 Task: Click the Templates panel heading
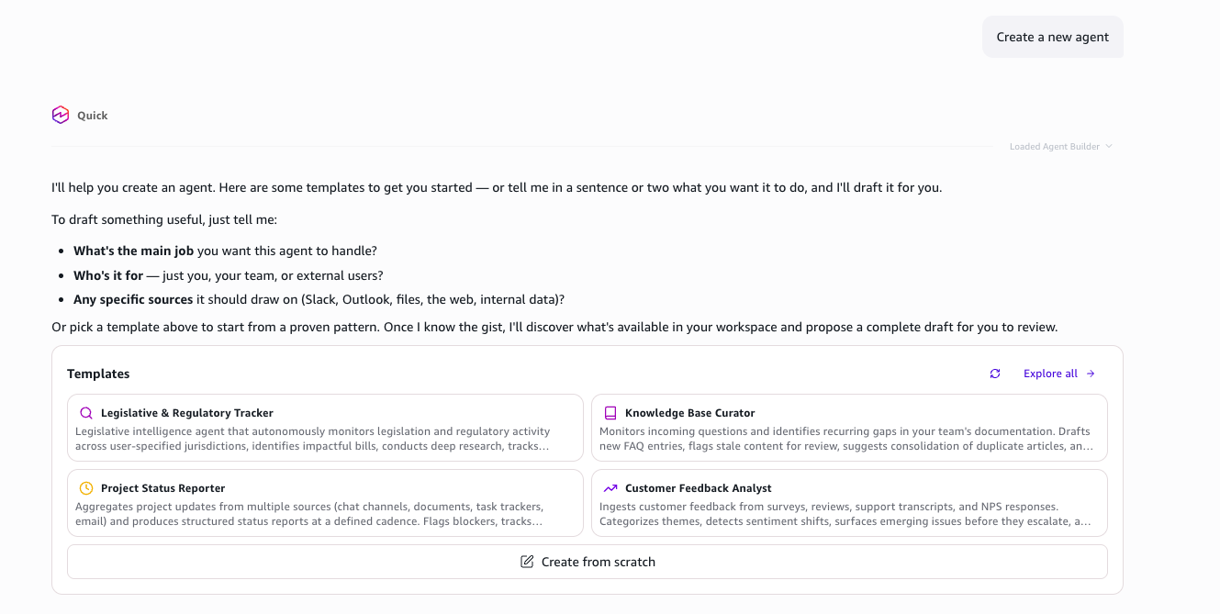(x=98, y=374)
